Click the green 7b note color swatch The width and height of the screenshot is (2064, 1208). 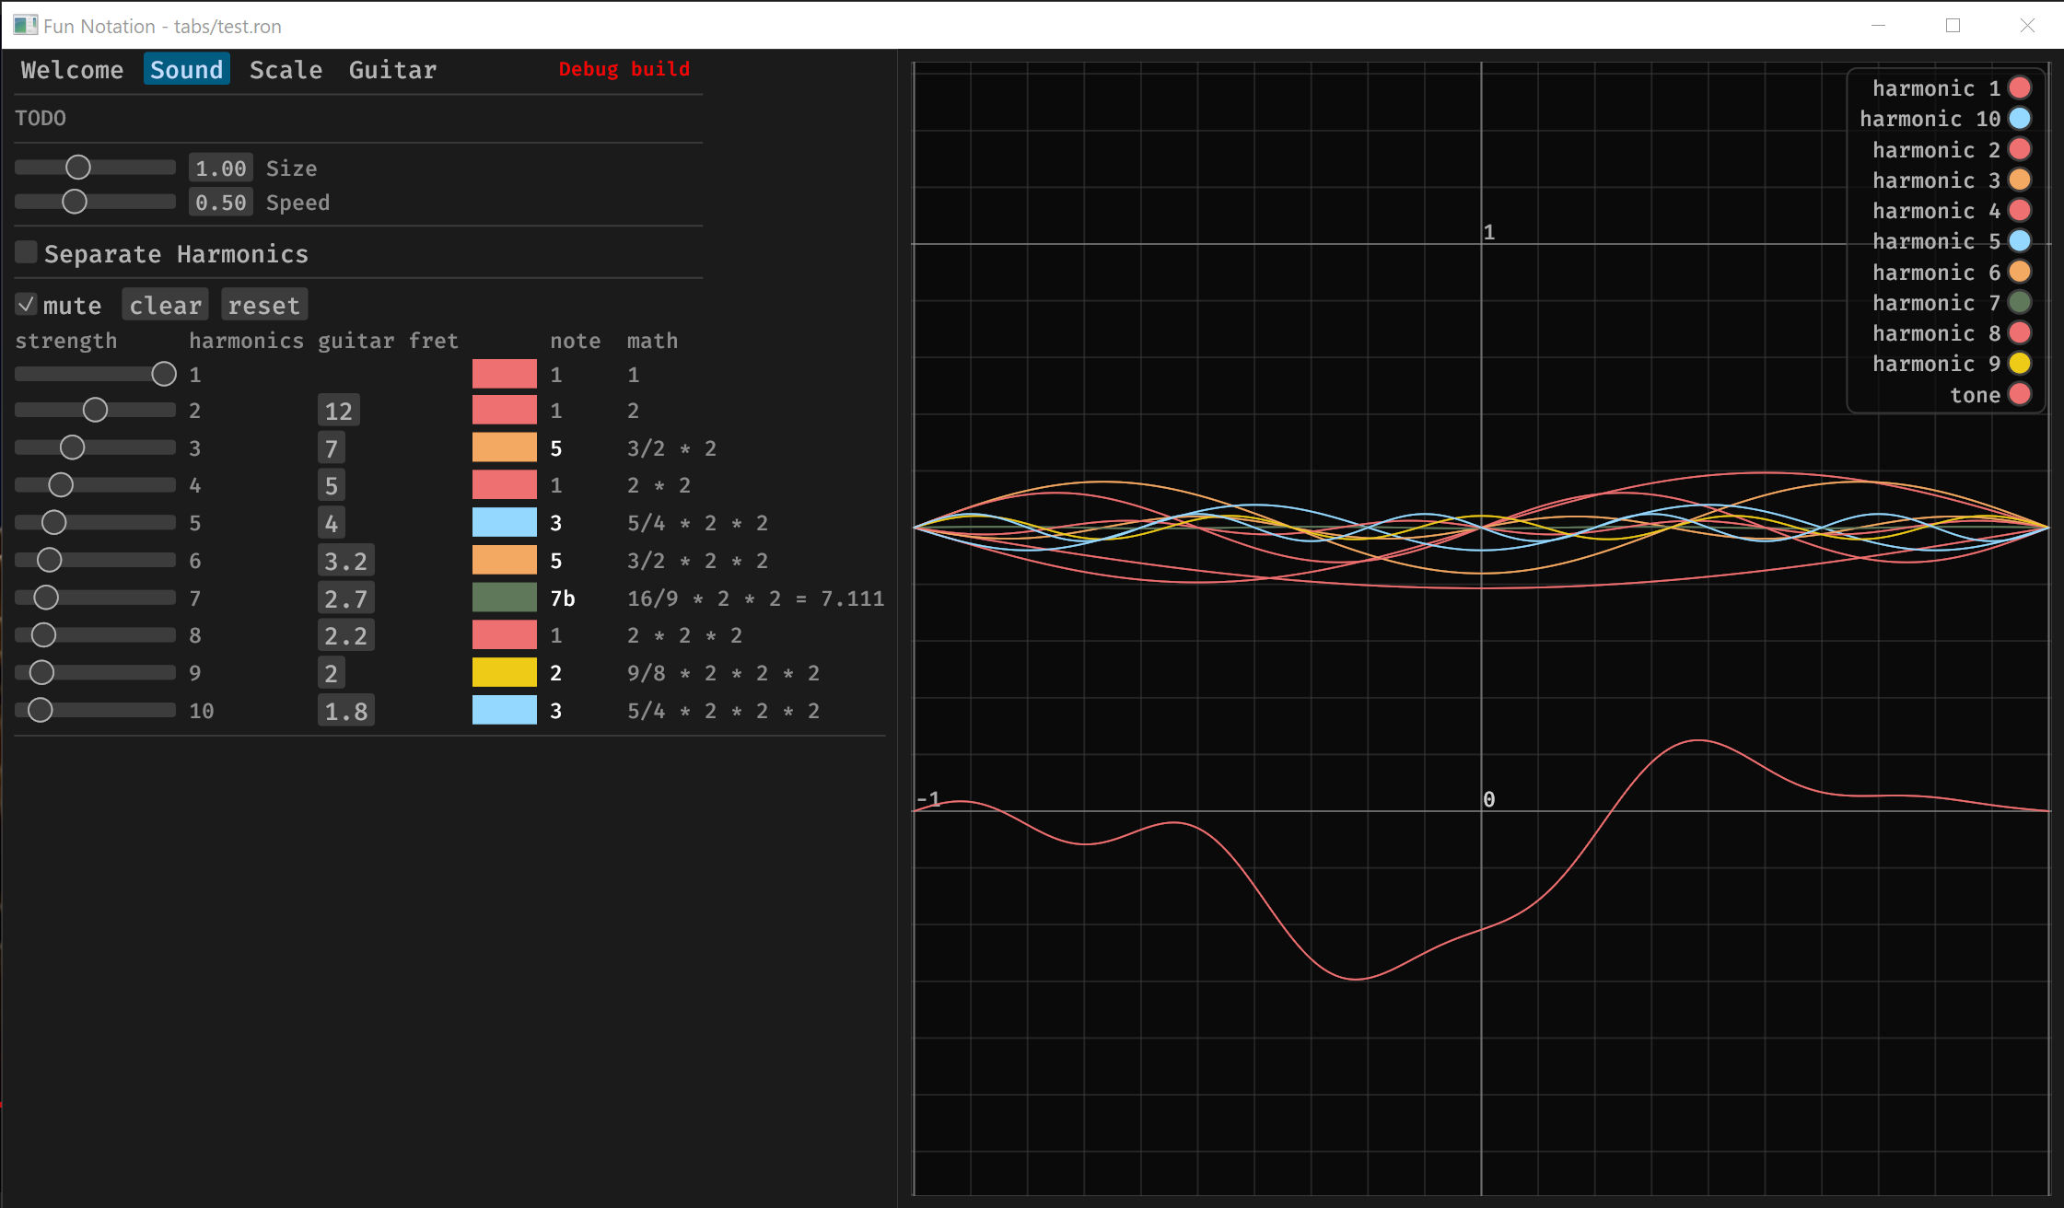(x=504, y=598)
